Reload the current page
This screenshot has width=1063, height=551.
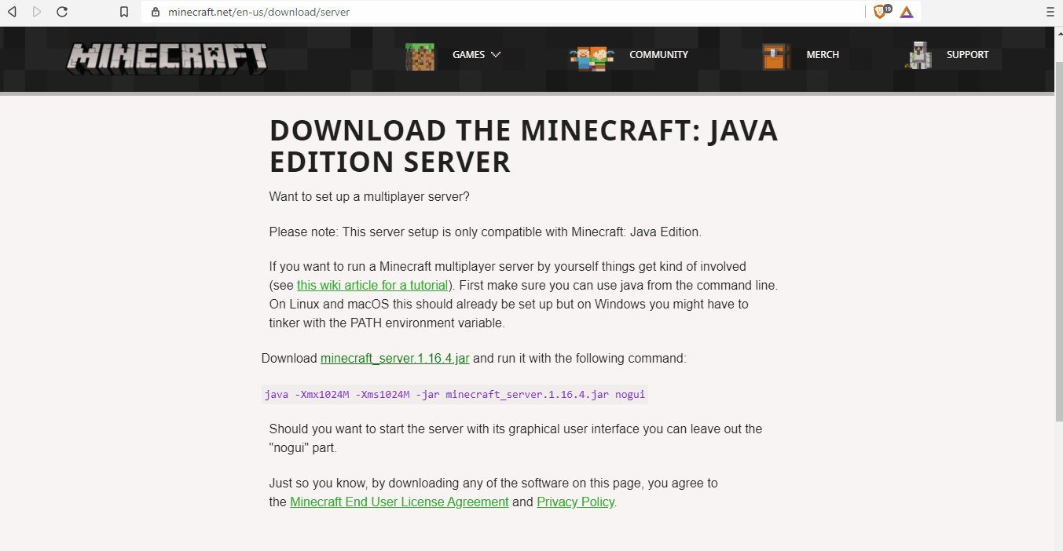(x=62, y=12)
